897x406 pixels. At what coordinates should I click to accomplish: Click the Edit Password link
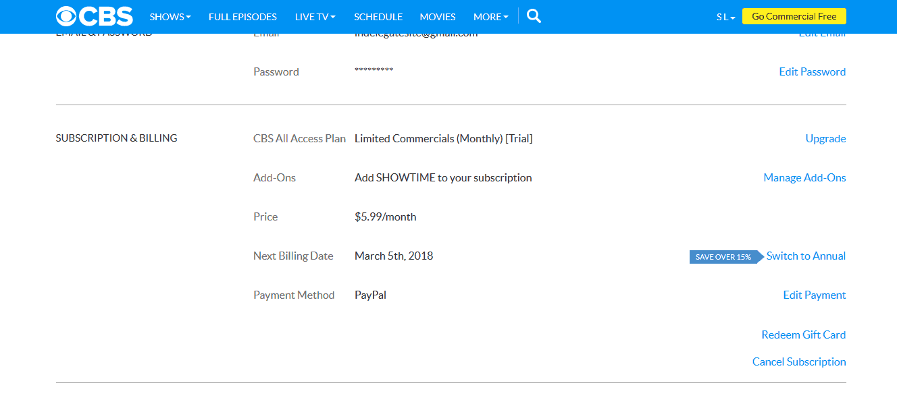[x=812, y=71]
